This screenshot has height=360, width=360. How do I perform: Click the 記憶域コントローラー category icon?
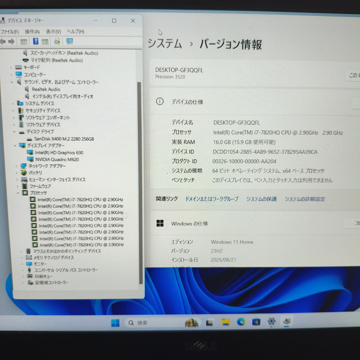click(x=30, y=283)
